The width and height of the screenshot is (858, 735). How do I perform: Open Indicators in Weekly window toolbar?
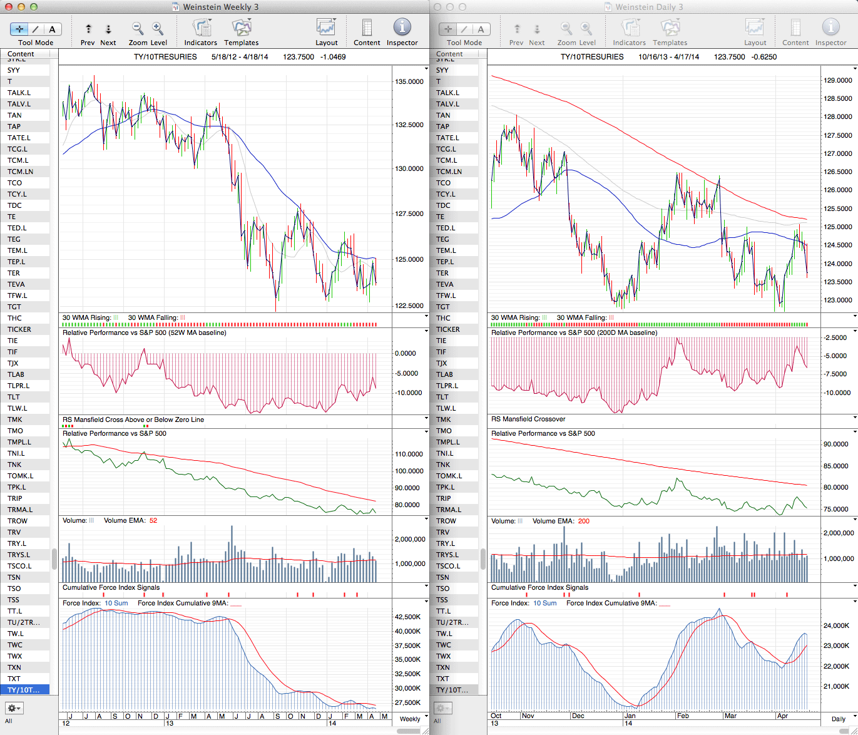(201, 29)
